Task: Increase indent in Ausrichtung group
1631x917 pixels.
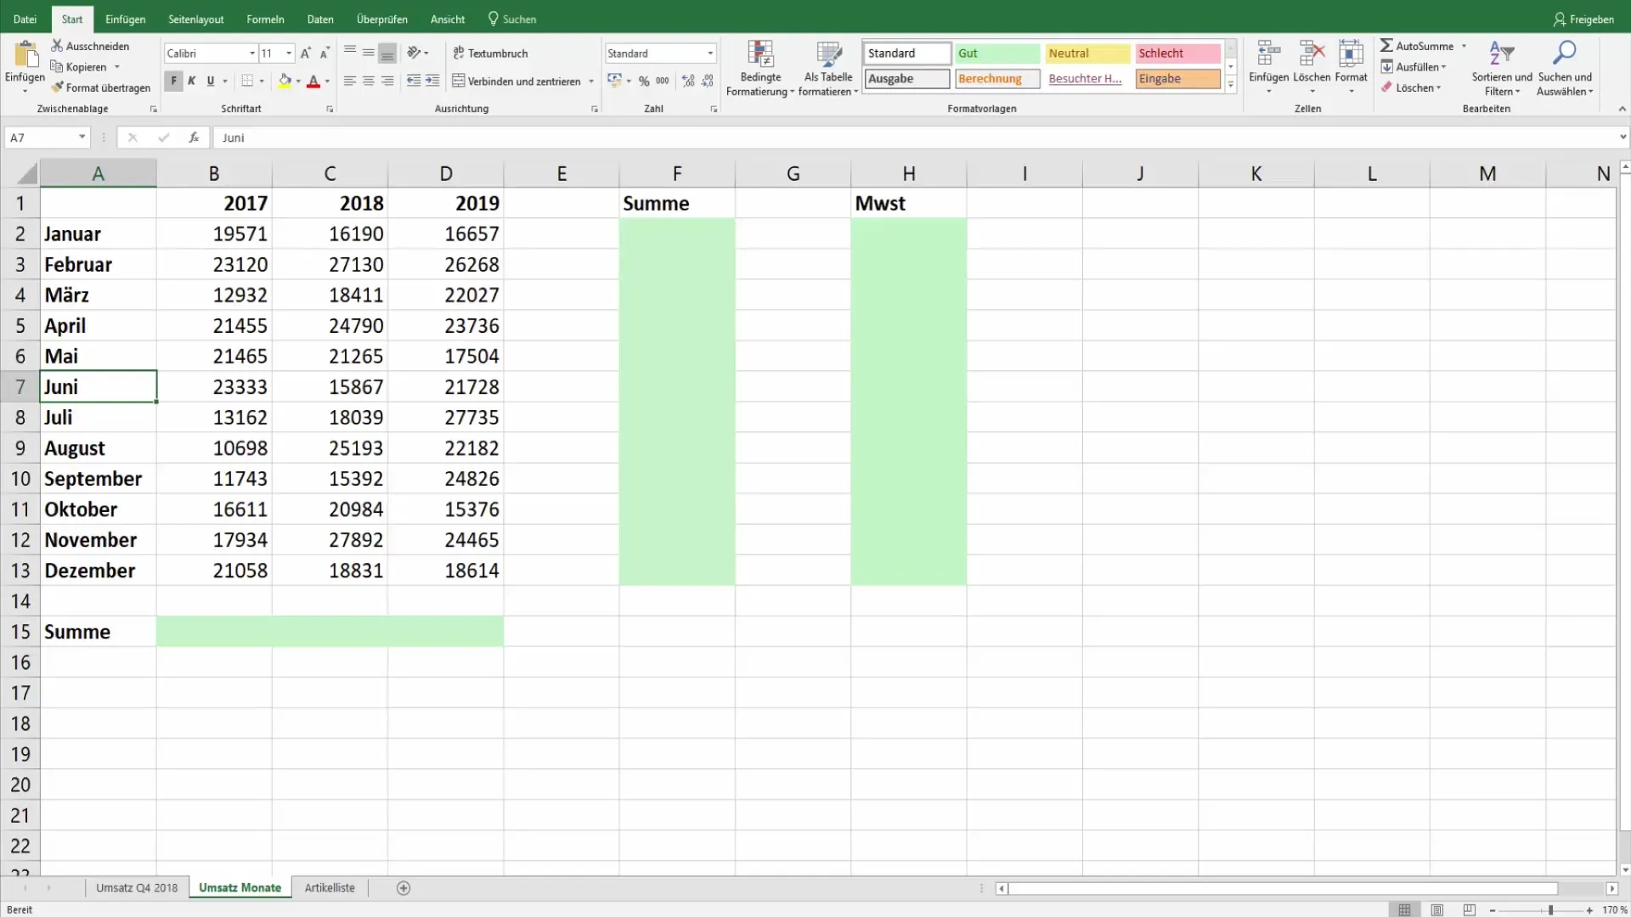Action: click(432, 81)
